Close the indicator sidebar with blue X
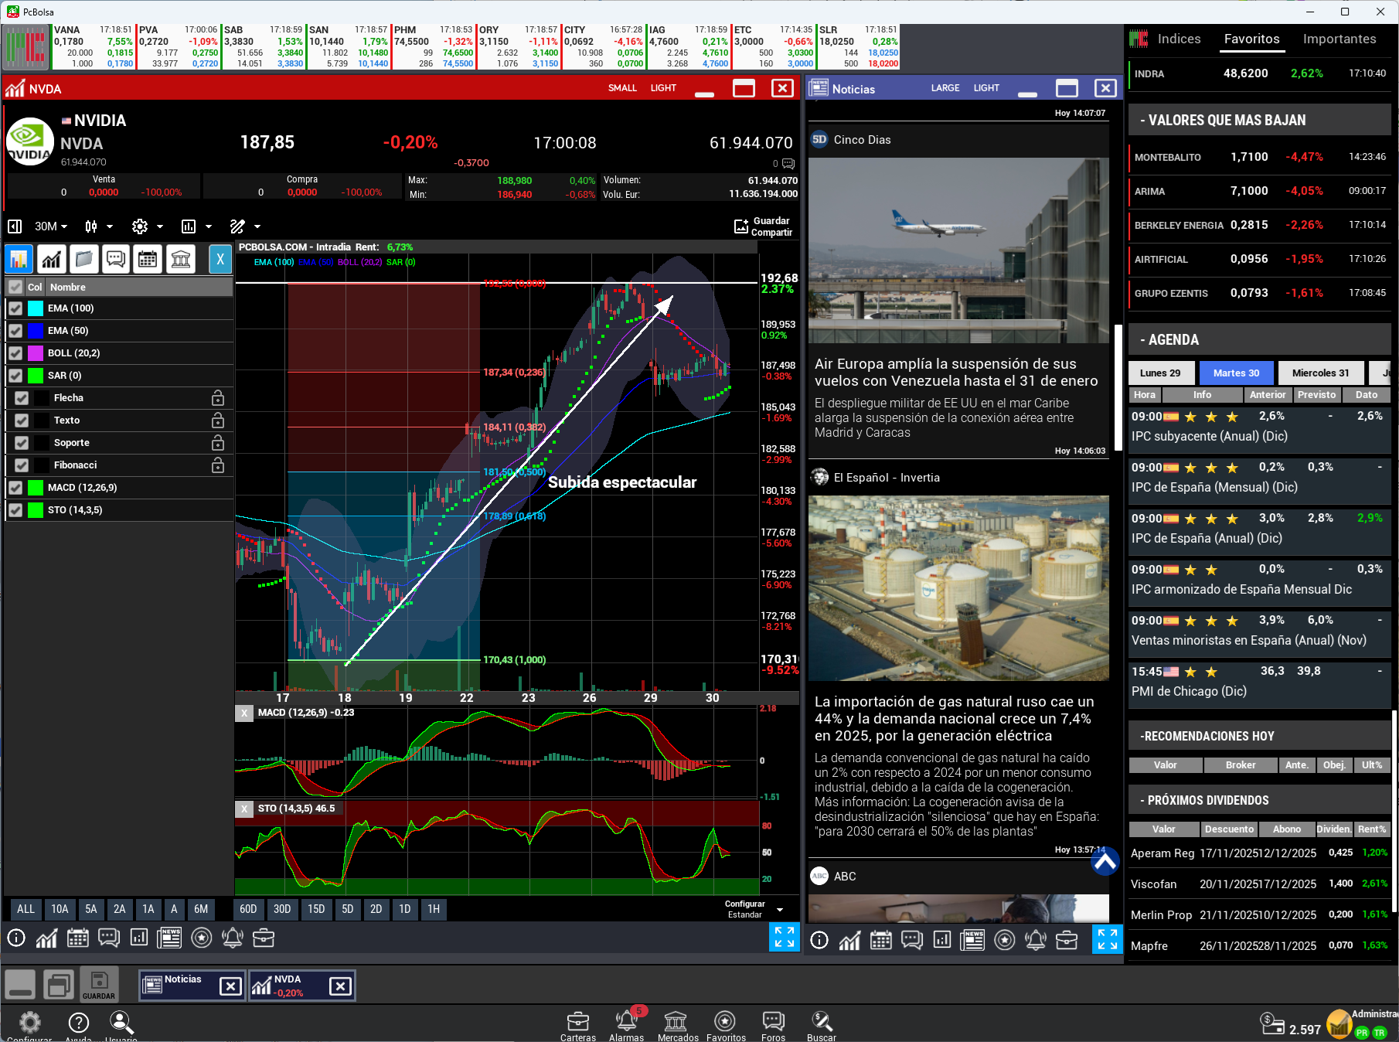Viewport: 1399px width, 1042px height. pyautogui.click(x=220, y=259)
